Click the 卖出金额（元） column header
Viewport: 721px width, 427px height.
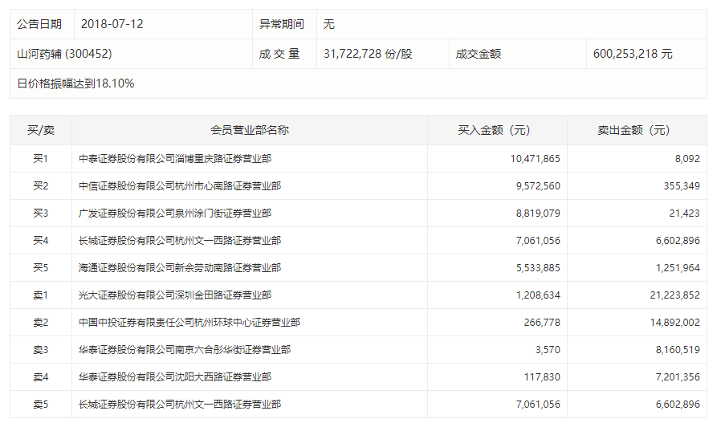[636, 130]
